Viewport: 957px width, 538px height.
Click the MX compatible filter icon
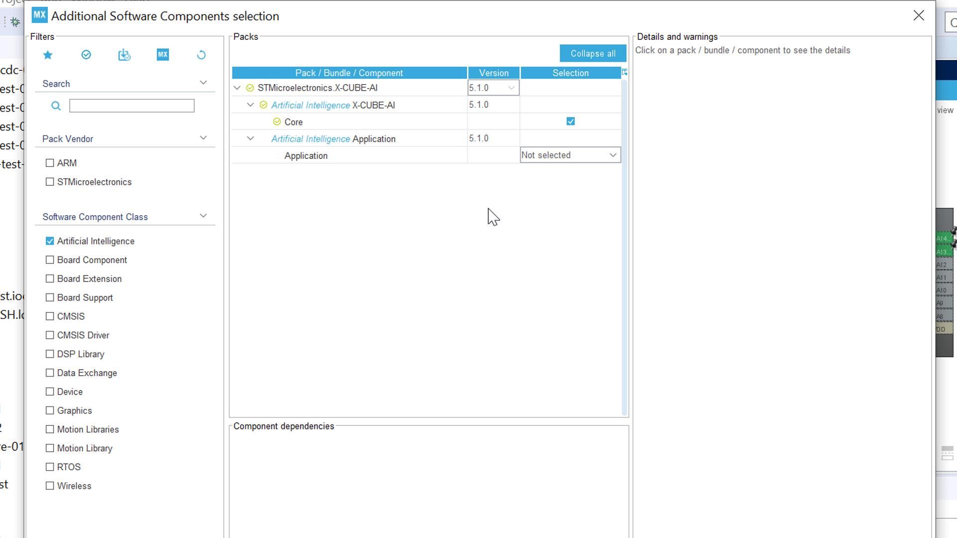[162, 55]
